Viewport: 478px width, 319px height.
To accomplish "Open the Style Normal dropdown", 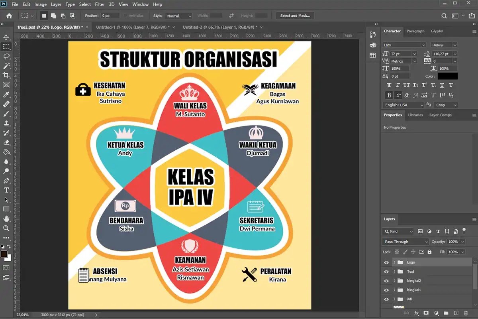I will 178,16.
